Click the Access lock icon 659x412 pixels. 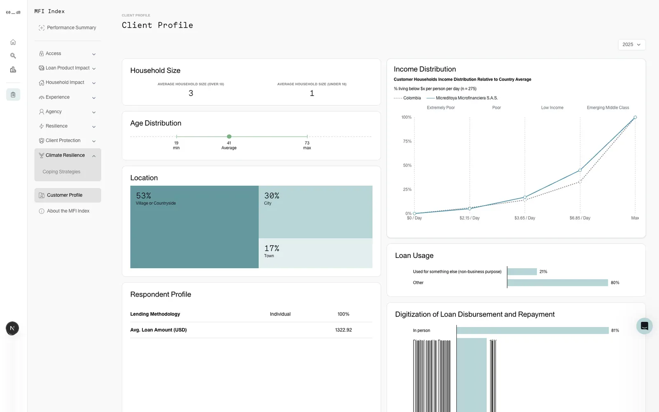point(42,54)
